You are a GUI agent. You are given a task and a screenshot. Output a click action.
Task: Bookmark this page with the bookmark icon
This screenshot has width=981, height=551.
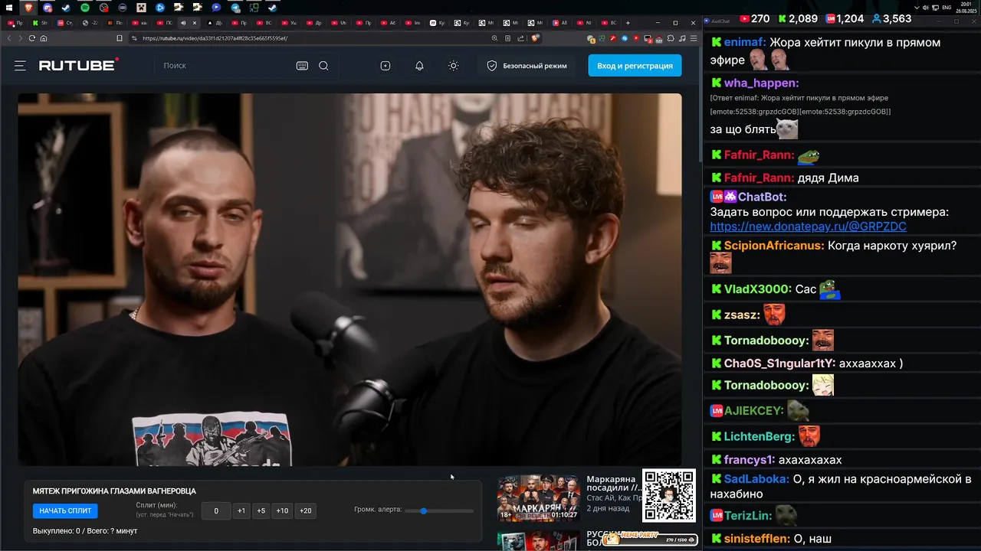coord(120,38)
